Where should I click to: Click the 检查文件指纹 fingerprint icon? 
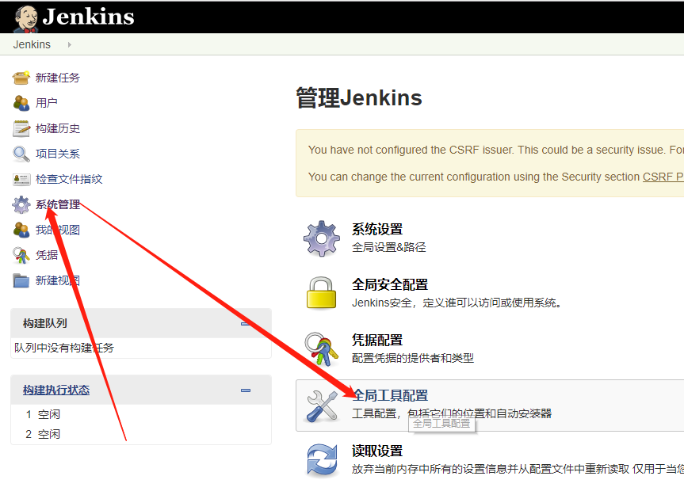point(21,179)
